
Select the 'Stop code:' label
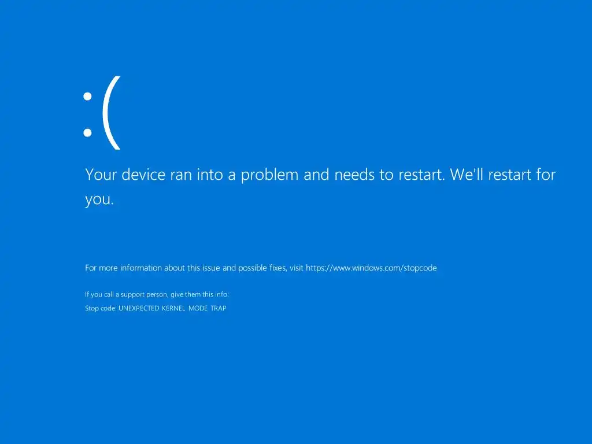tap(101, 309)
